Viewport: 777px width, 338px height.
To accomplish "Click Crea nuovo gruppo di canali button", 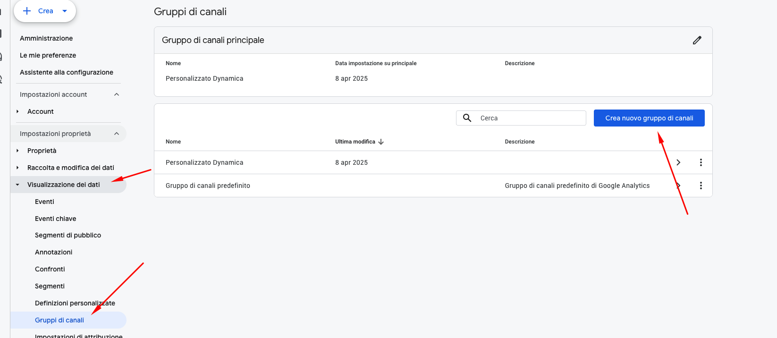I will (649, 118).
